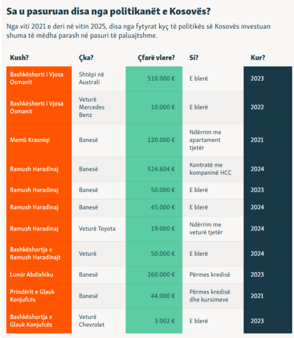Click the Kush? column header
This screenshot has height=338, width=294.
pyautogui.click(x=19, y=57)
